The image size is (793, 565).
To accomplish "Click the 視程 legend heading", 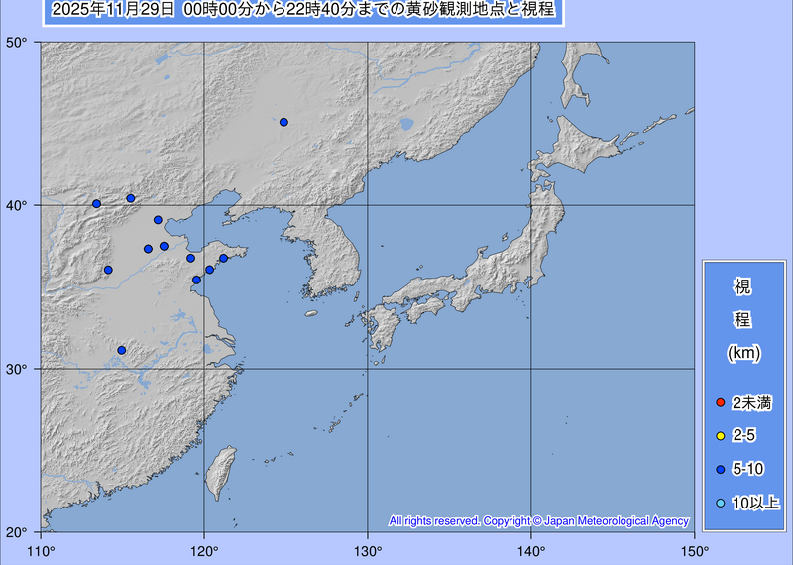I will click(x=742, y=303).
